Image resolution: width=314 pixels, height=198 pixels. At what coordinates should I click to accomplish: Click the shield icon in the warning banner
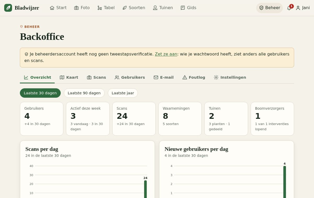click(26, 54)
